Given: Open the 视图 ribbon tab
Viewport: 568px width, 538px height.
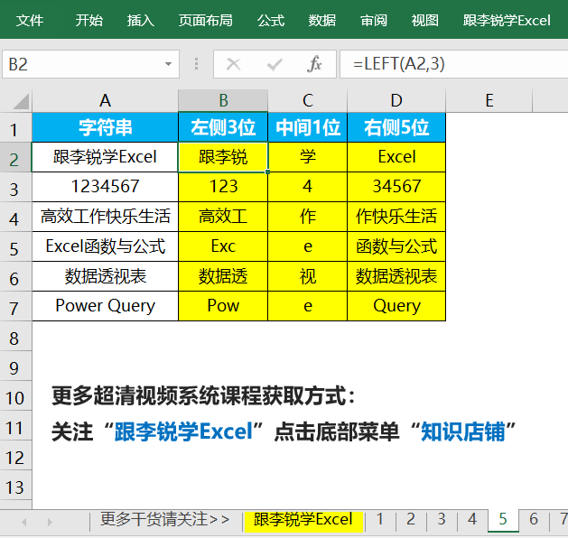Looking at the screenshot, I should point(425,20).
